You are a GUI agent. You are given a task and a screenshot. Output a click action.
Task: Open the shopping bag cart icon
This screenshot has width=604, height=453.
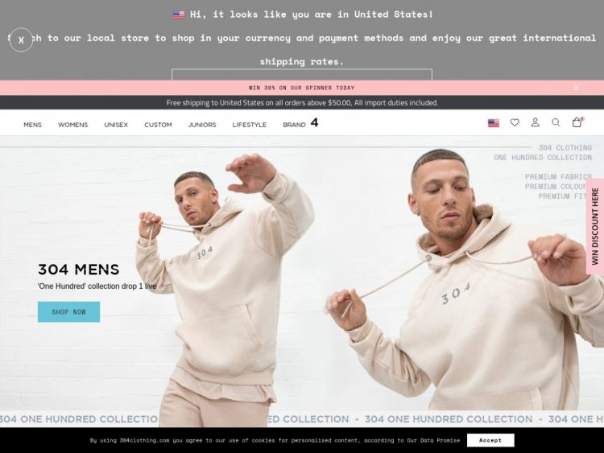[577, 122]
